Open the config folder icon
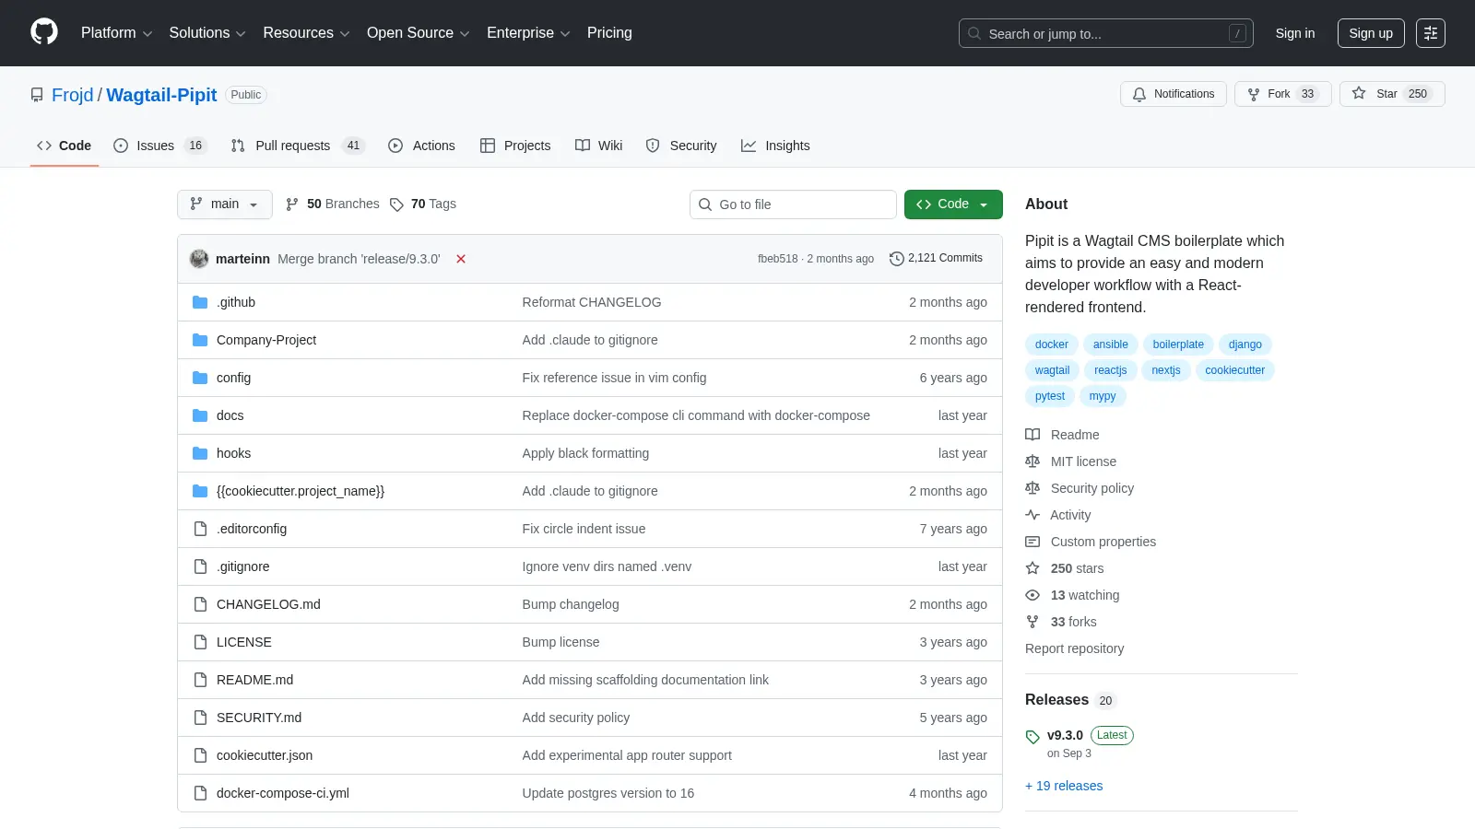The width and height of the screenshot is (1475, 829). 200,378
